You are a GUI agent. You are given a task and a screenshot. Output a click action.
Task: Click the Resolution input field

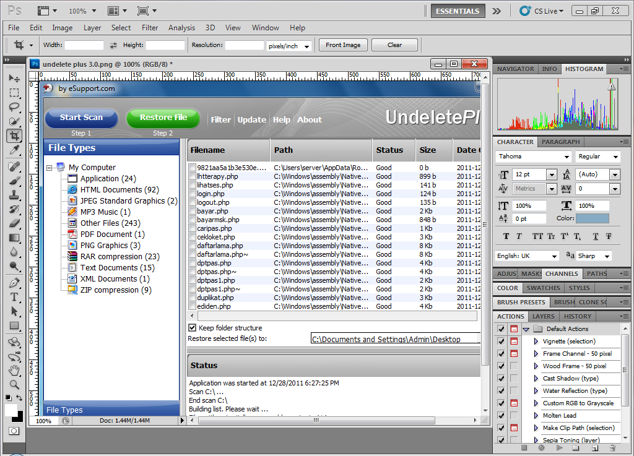click(x=245, y=45)
